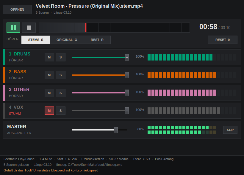Image resolution: width=244 pixels, height=175 pixels.
Task: Click the RESET 0 button
Action: coord(223,40)
